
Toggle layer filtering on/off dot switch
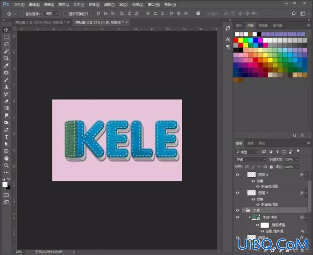tap(298, 151)
